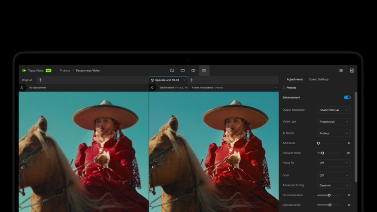Viewport: 377px width, 212px height.
Task: Click plus icon next to Original tab
Action: click(x=40, y=80)
